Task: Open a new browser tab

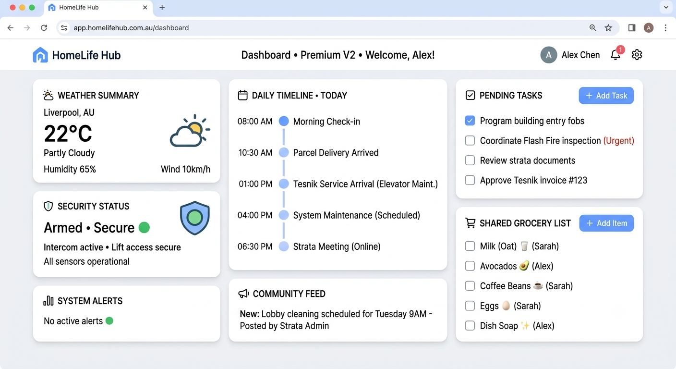Action: click(x=162, y=7)
